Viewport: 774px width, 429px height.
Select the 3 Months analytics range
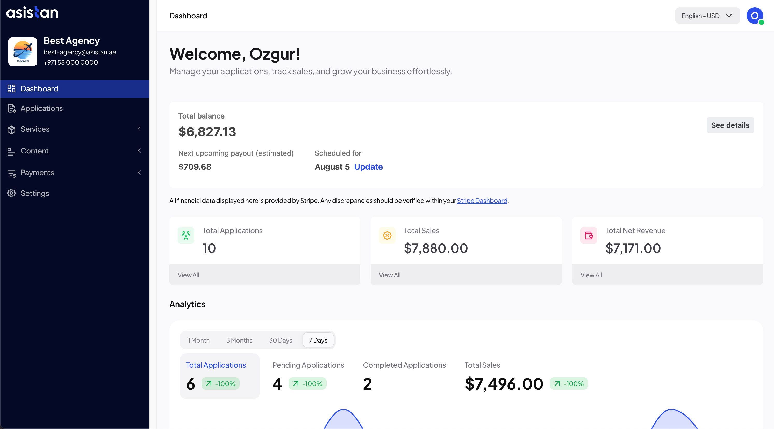click(x=239, y=340)
